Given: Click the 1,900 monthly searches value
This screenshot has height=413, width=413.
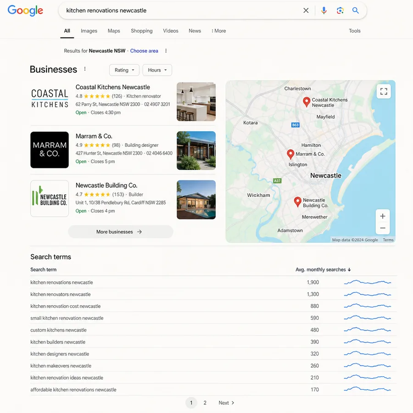Looking at the screenshot, I should [313, 282].
